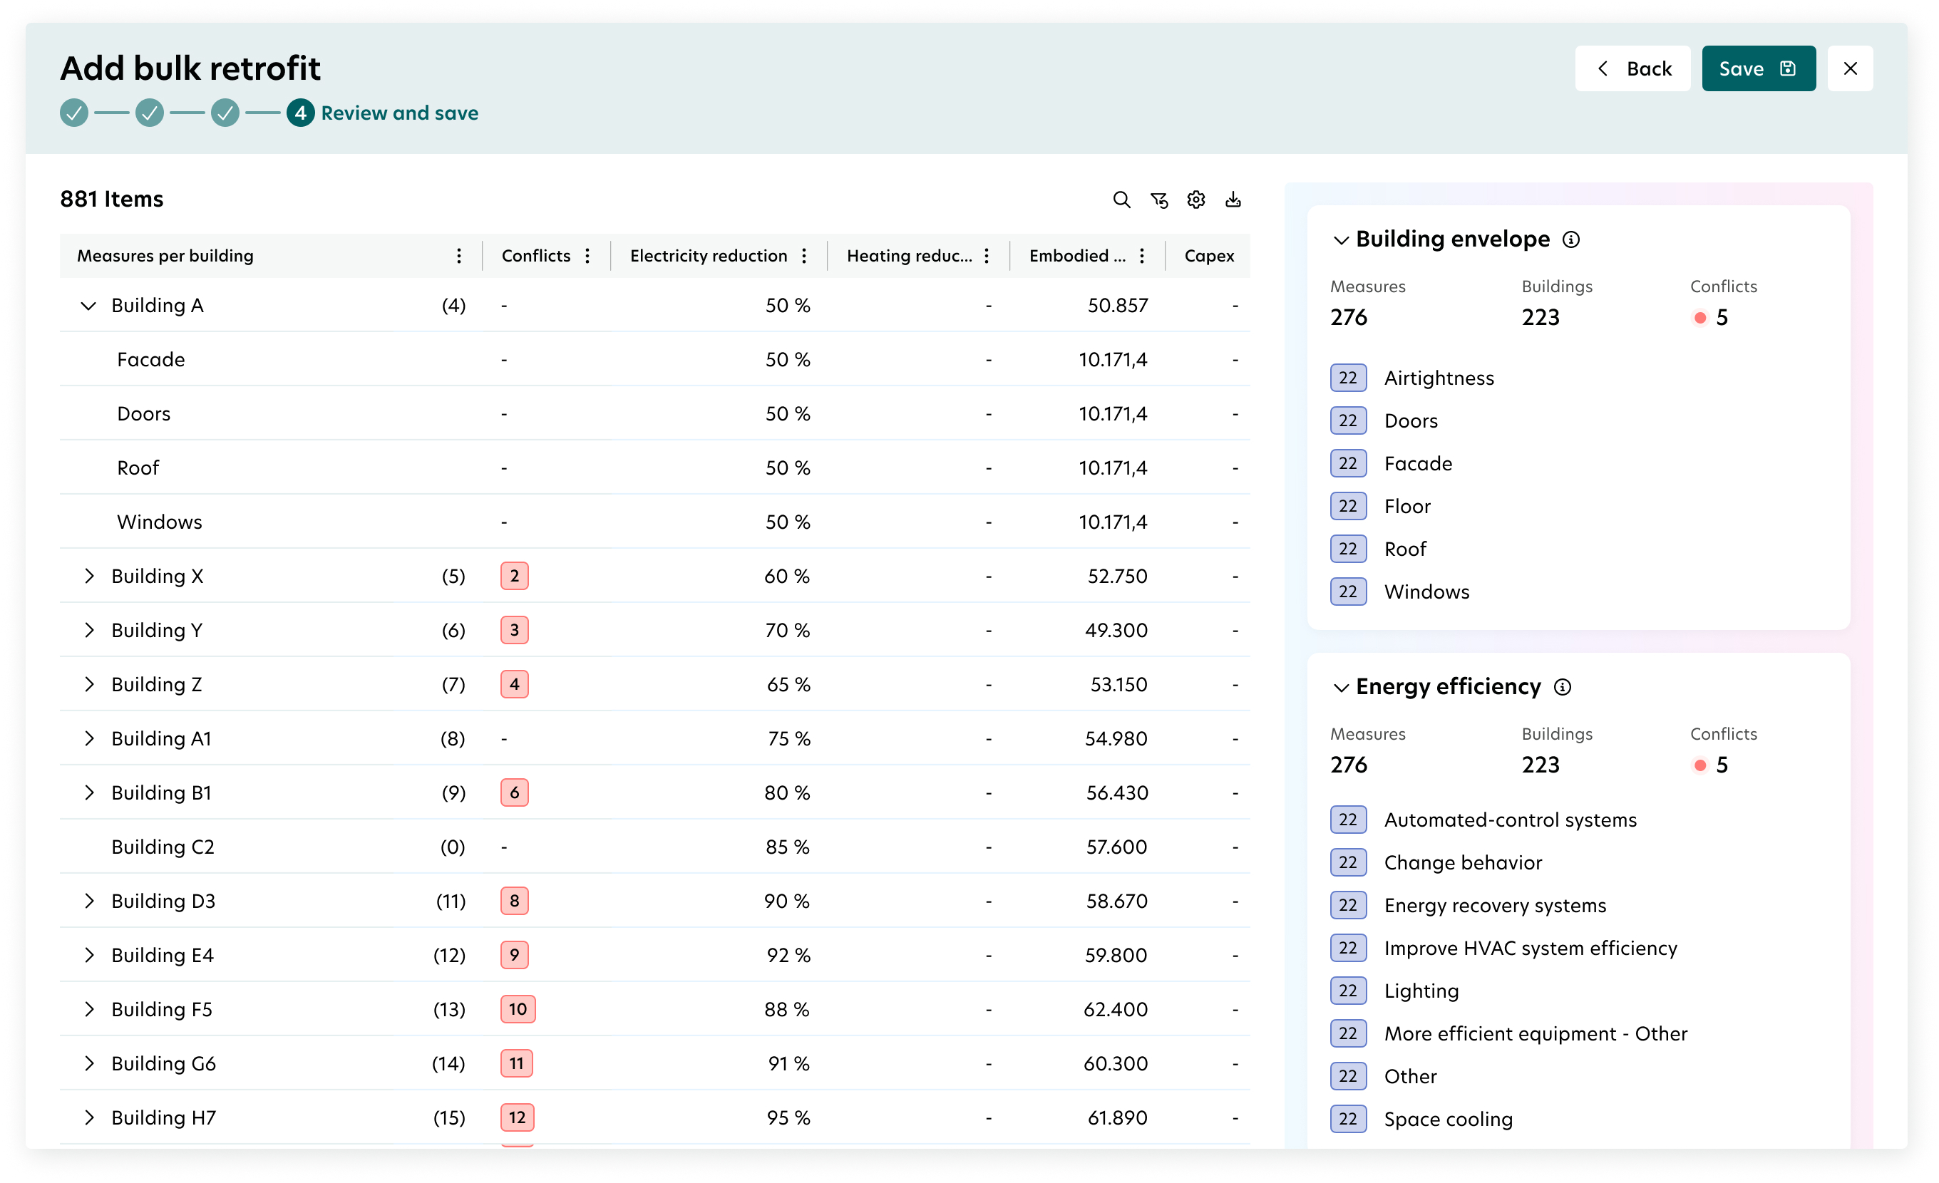Go to completed first wizard step
The height and width of the screenshot is (1183, 1939).
74,113
